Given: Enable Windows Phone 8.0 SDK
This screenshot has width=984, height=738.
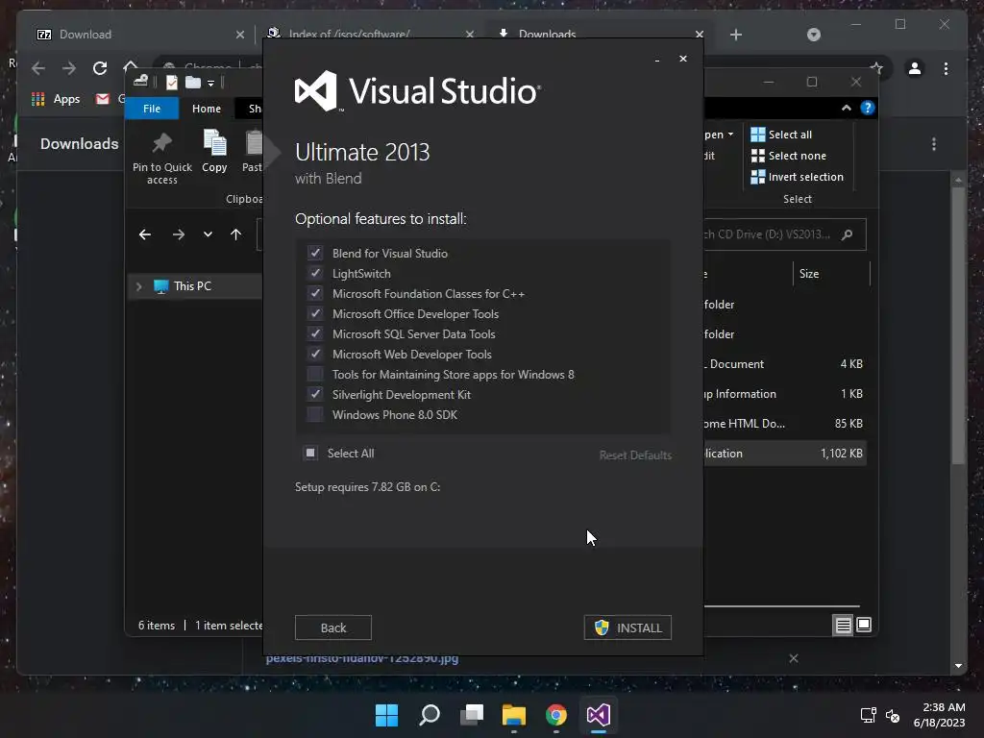Looking at the screenshot, I should coord(315,415).
